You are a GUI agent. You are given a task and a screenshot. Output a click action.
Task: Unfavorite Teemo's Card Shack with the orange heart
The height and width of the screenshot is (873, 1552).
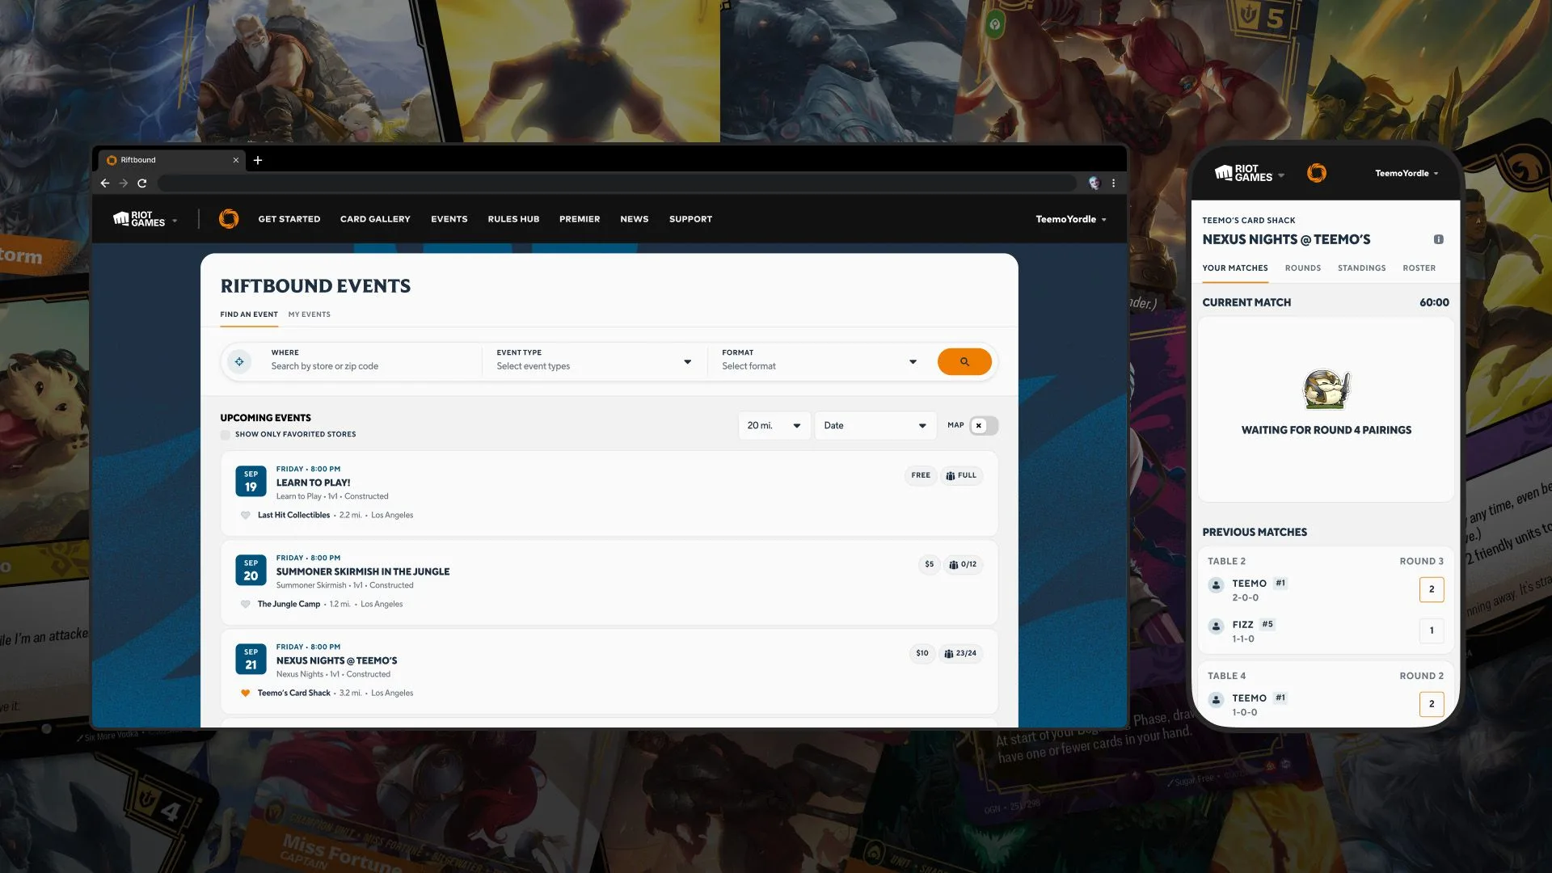(245, 693)
